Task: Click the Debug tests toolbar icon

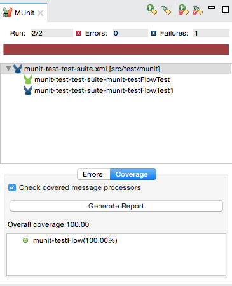Action: (x=166, y=10)
